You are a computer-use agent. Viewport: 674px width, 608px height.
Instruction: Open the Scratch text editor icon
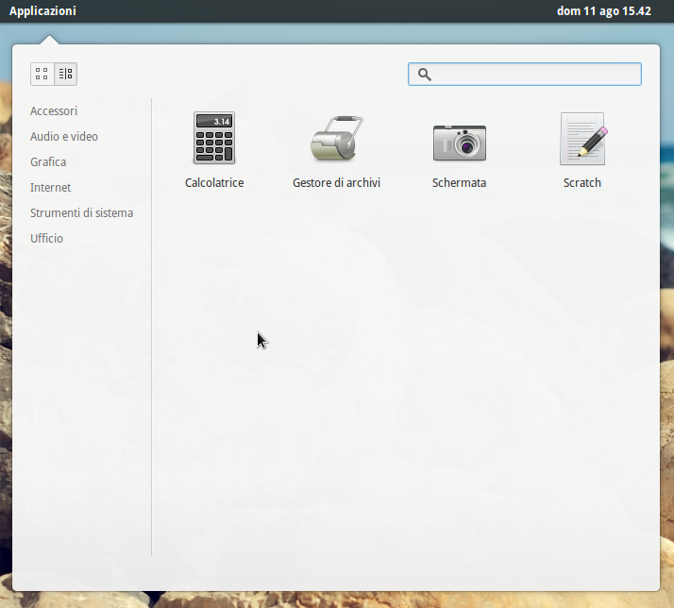[582, 139]
